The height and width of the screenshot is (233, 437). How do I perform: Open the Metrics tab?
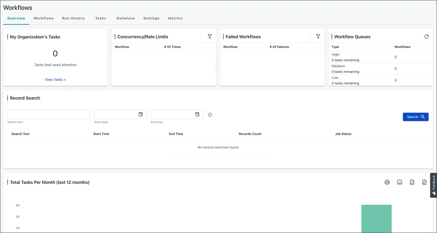click(x=175, y=18)
